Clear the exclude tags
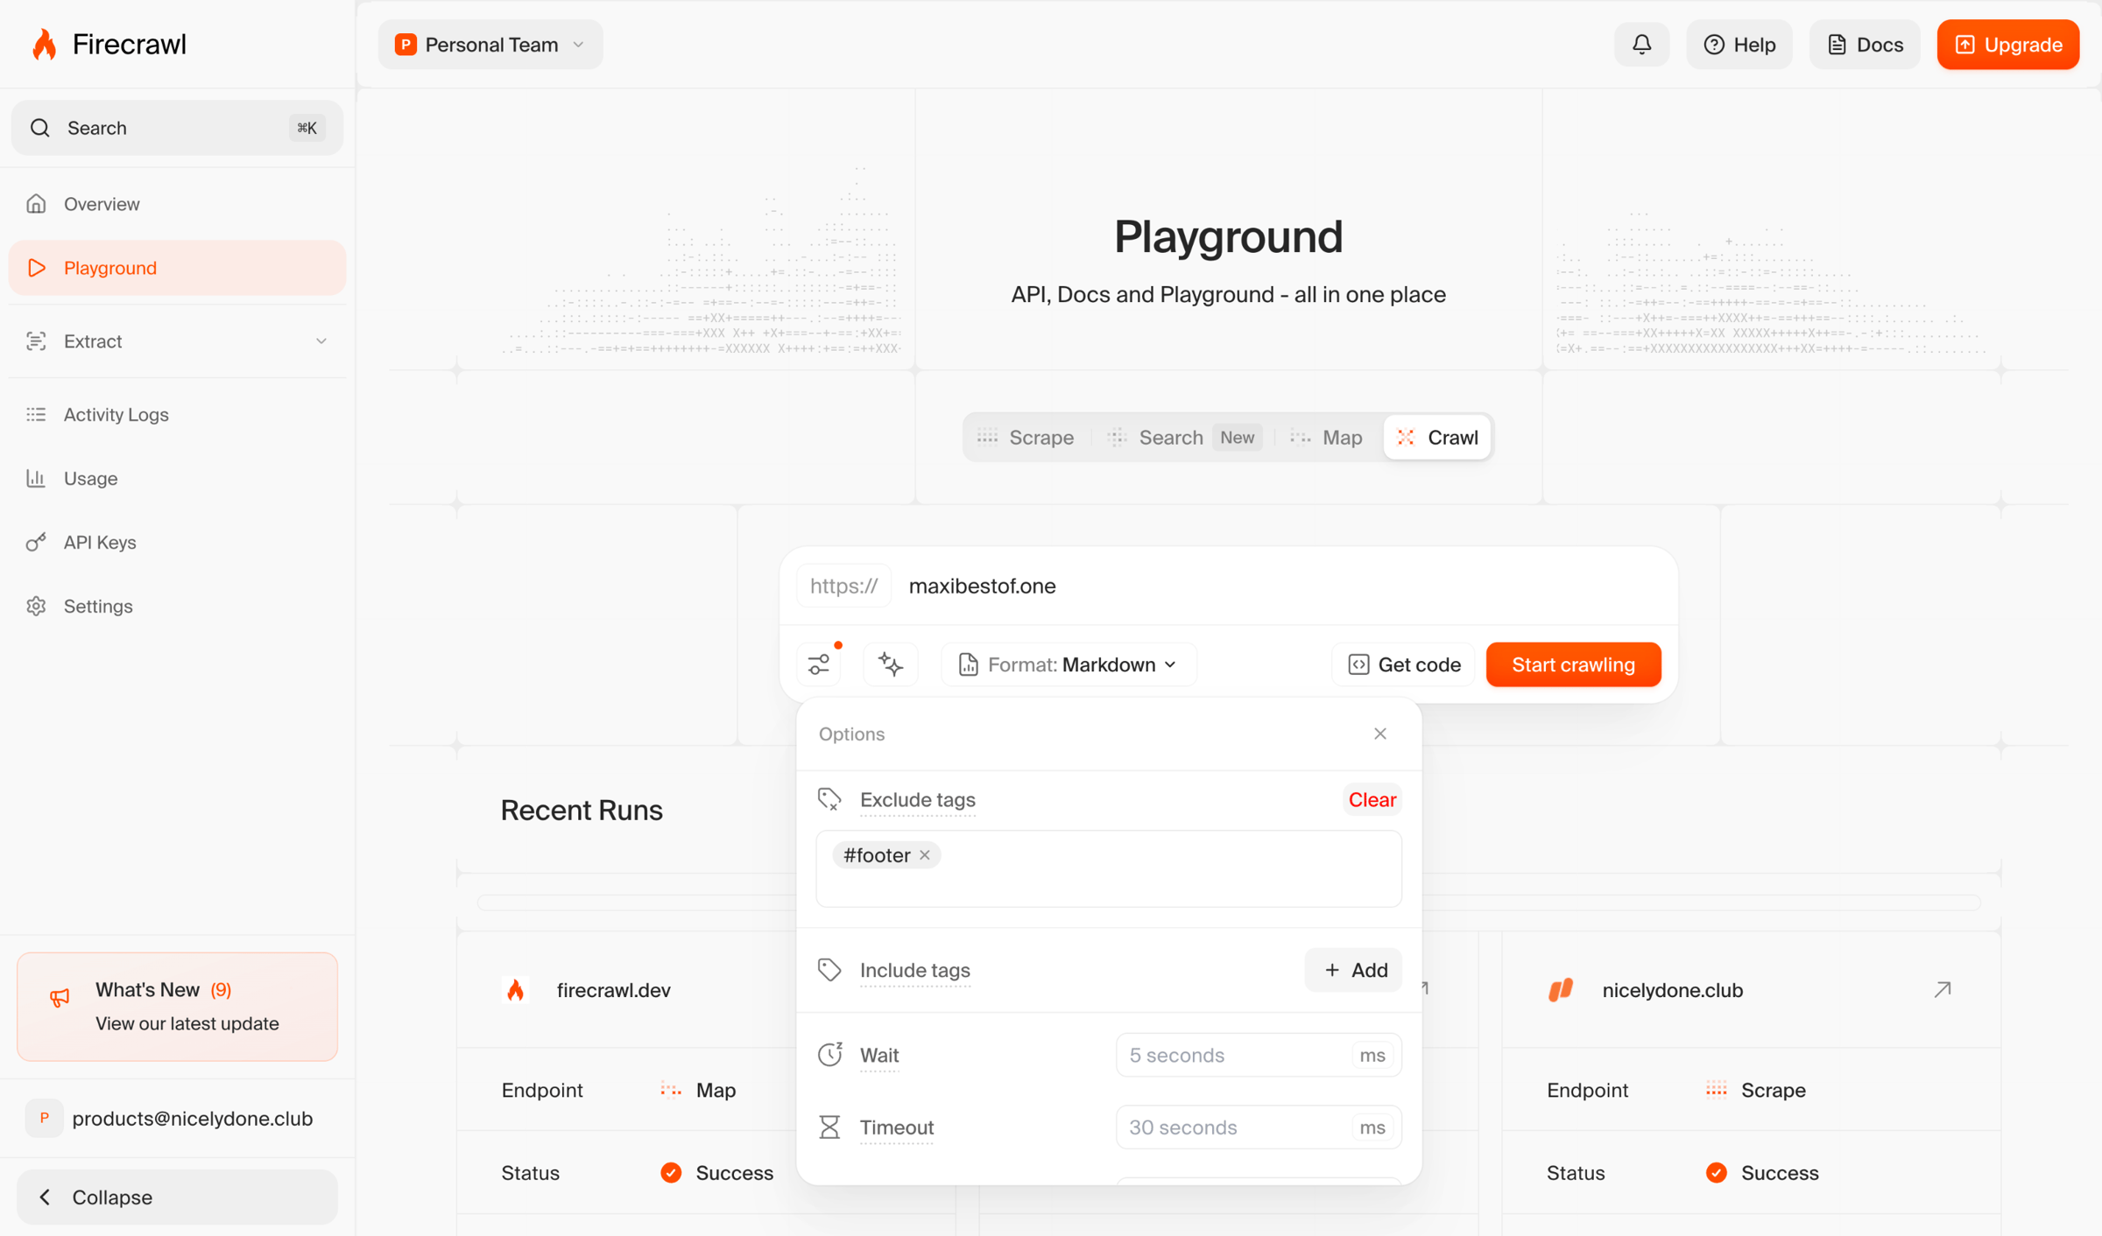 1372,800
